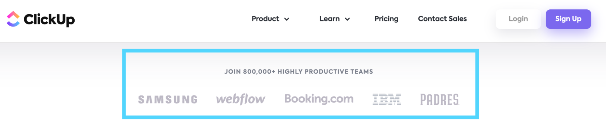606x127 pixels.
Task: Click the Login button
Action: pos(518,19)
